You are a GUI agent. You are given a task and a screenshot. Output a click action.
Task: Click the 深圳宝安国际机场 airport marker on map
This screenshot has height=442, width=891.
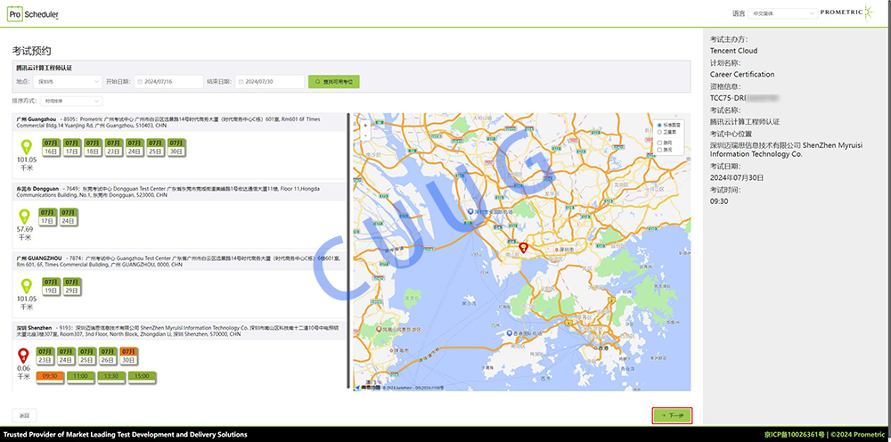(470, 211)
